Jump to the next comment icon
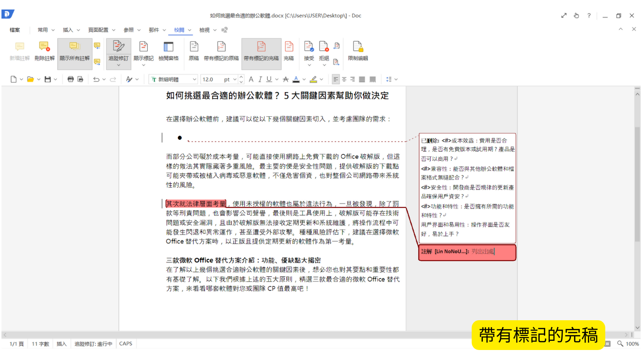Screen dimensions: 642x361 point(97,62)
